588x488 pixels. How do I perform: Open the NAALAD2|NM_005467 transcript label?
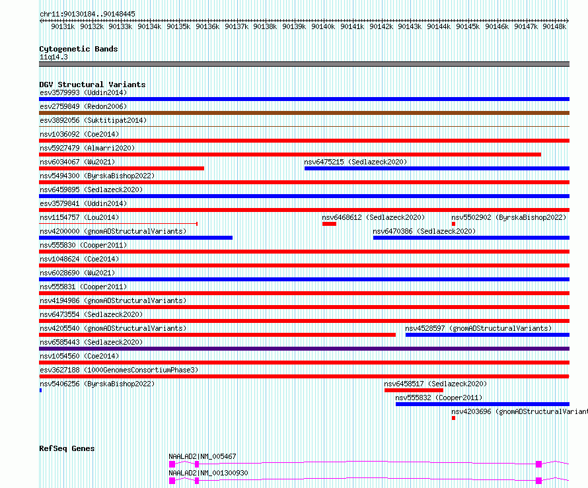click(x=203, y=456)
